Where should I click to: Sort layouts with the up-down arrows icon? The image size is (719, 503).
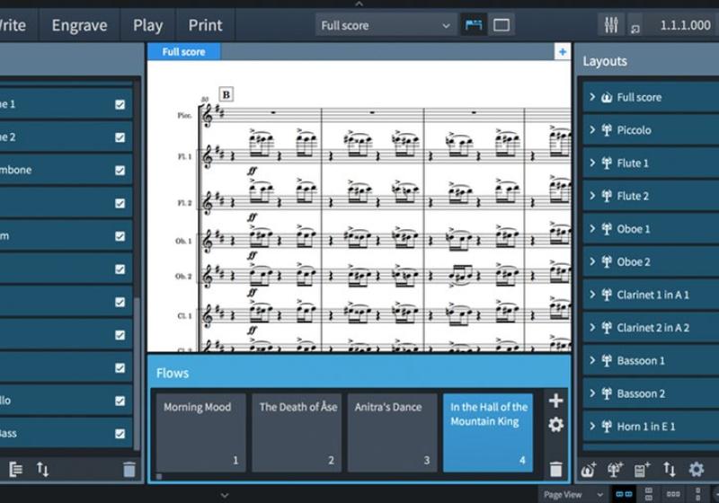tap(670, 469)
